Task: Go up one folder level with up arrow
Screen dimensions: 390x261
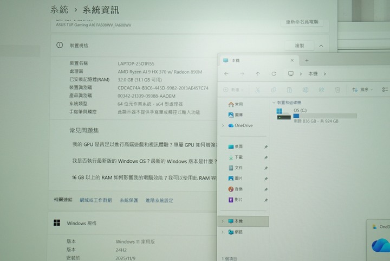Action: 258,74
